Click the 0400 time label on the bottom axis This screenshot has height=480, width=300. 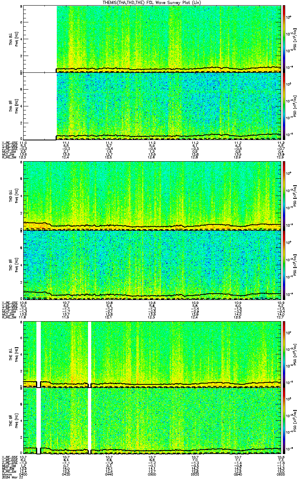tap(23, 474)
